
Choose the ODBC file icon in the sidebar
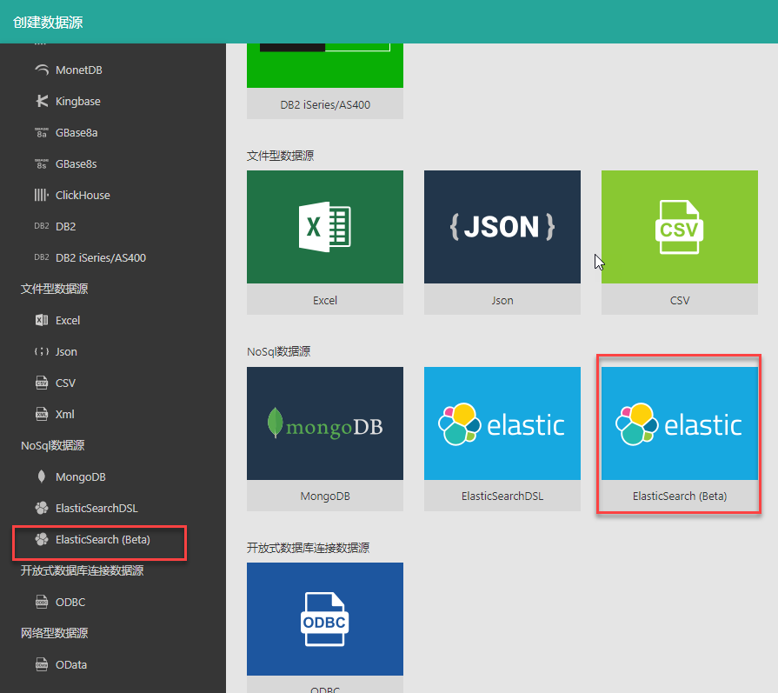[42, 602]
